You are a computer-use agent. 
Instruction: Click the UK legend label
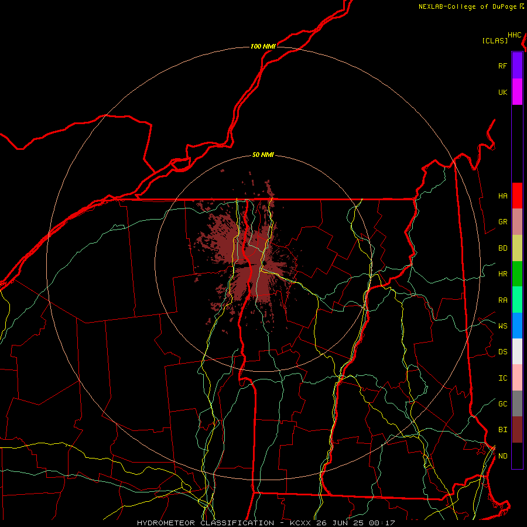(x=502, y=92)
